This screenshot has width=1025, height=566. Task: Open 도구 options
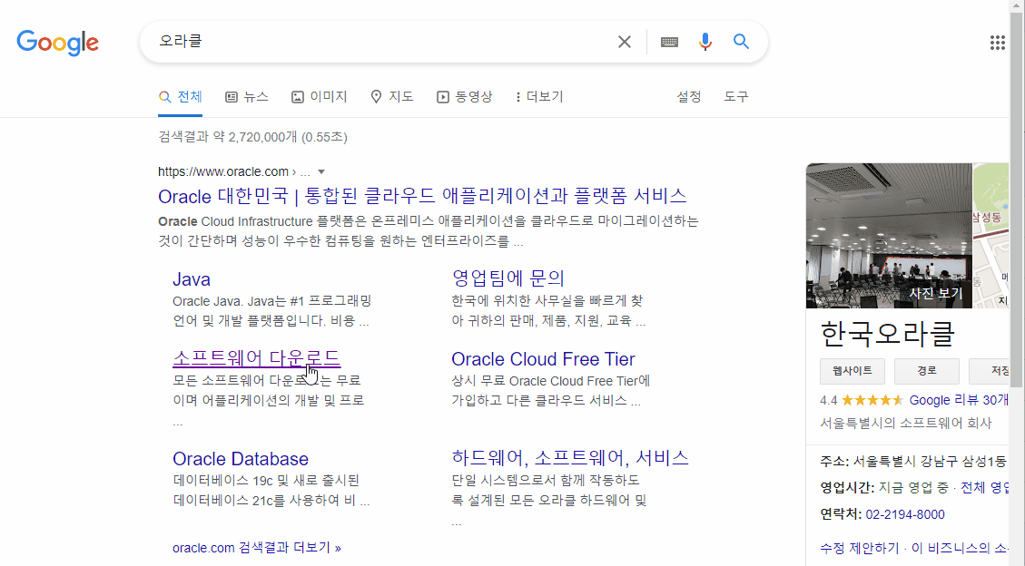(735, 97)
